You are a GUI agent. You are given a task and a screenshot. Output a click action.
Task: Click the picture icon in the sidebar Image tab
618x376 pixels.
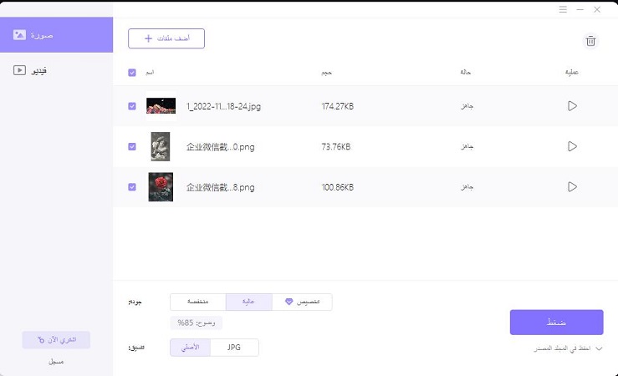[x=19, y=35]
